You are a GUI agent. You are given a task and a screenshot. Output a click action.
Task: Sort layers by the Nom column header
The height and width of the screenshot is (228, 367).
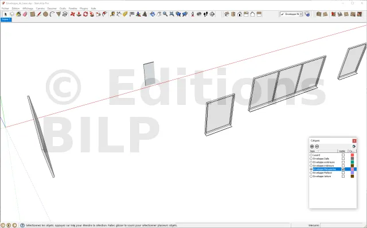coord(323,151)
